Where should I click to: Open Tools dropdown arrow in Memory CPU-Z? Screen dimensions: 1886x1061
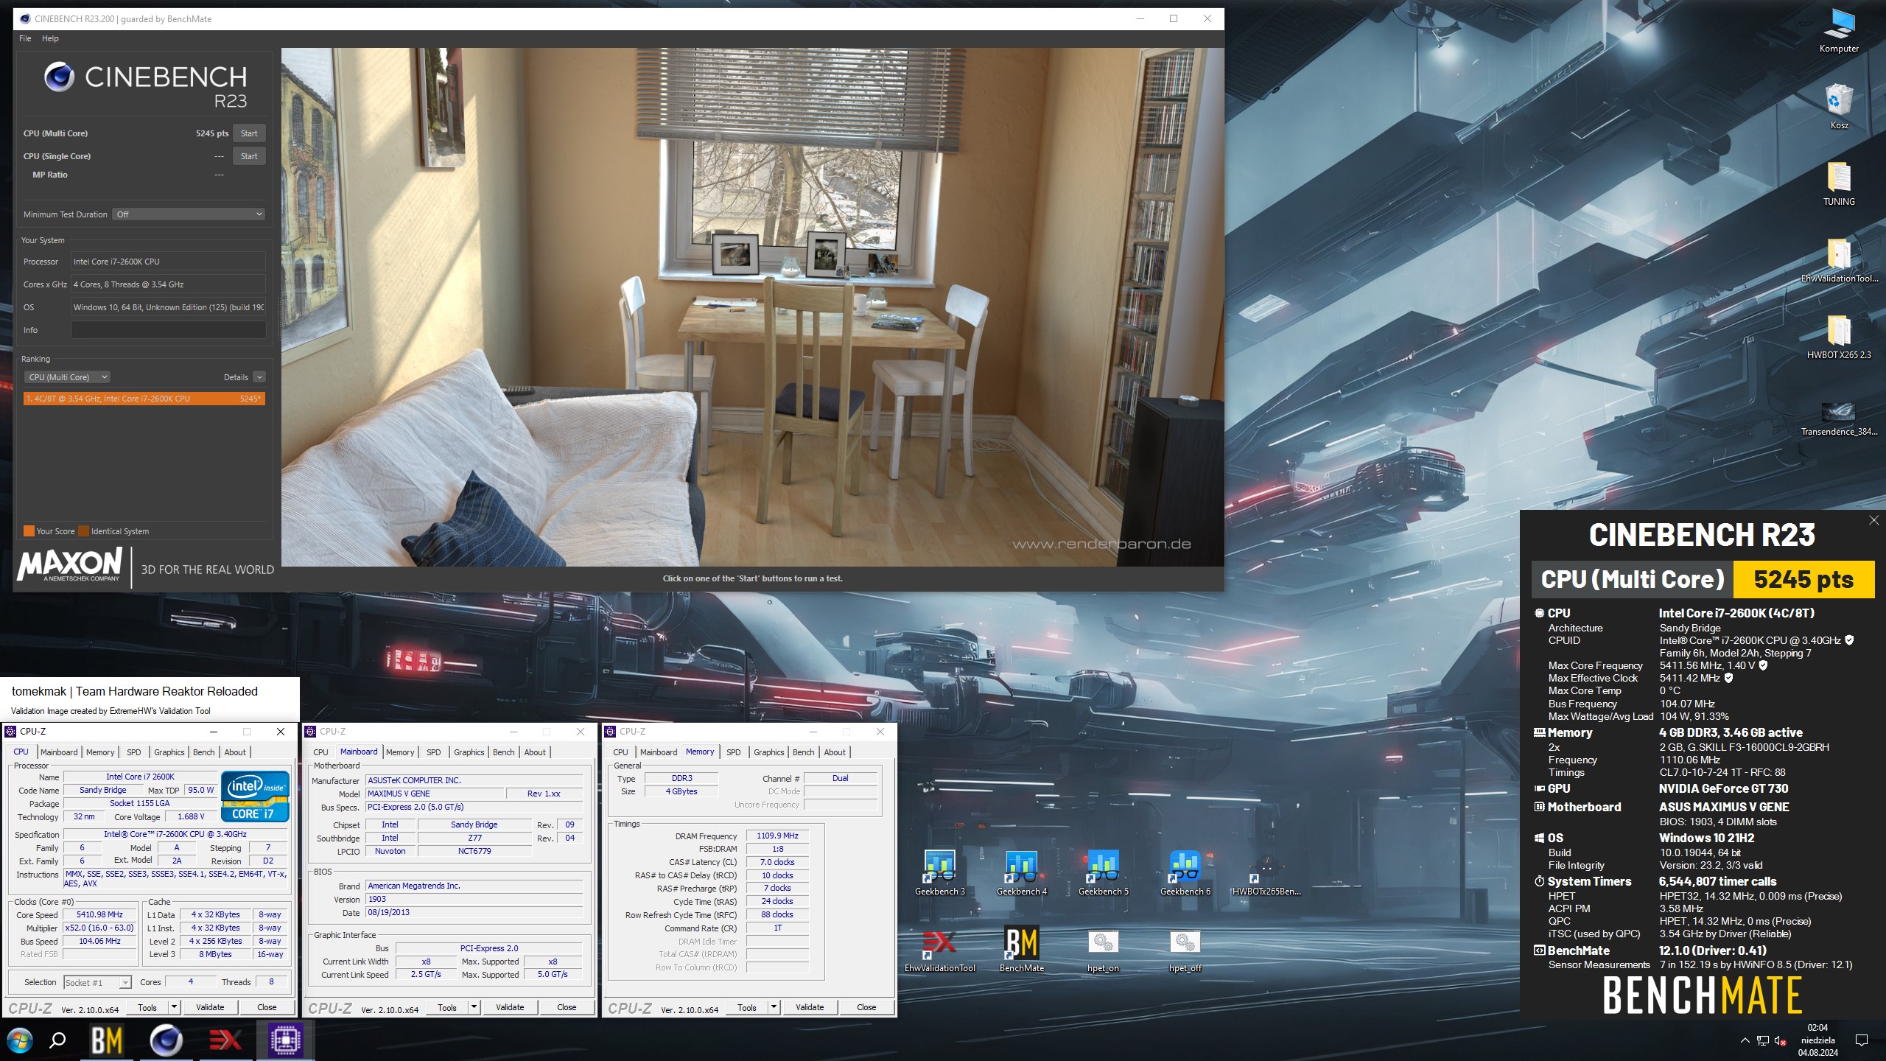click(774, 1007)
